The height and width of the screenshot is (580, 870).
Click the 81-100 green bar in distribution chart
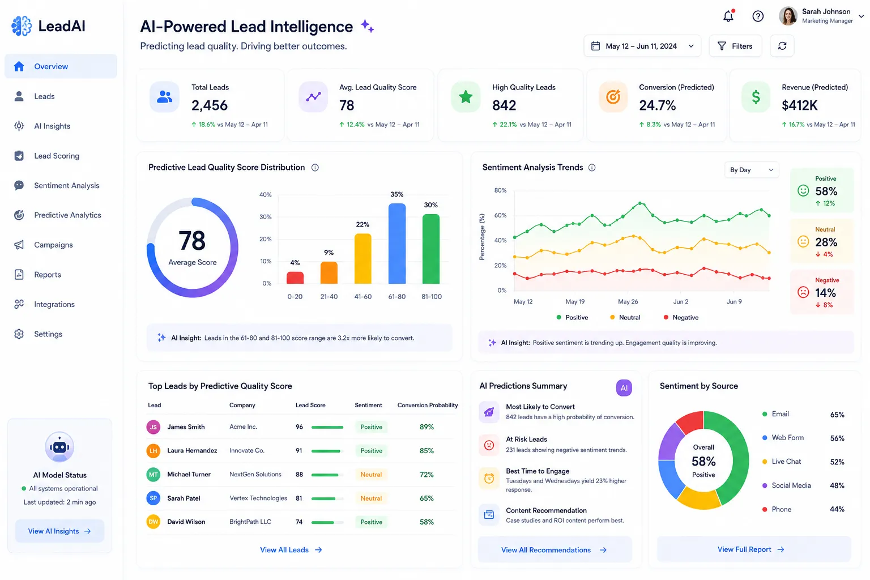point(431,249)
